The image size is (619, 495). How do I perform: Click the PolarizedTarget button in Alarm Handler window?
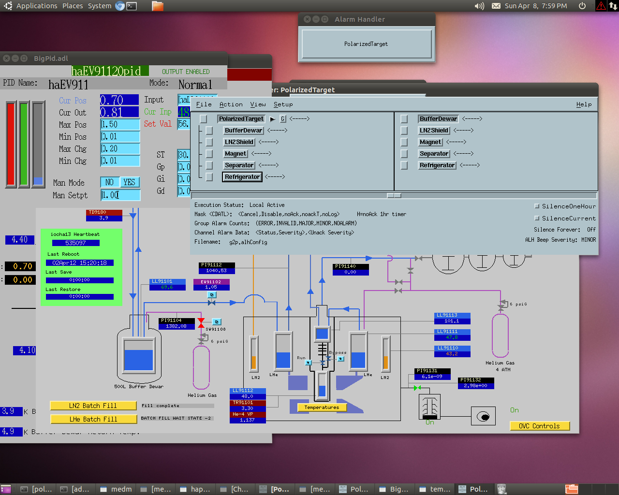pos(366,44)
